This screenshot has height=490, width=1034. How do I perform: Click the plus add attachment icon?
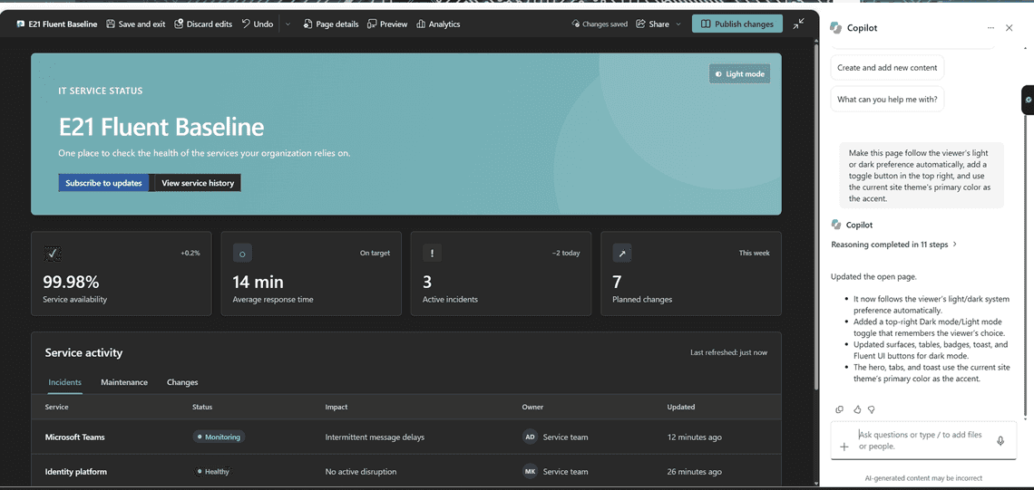(x=844, y=447)
